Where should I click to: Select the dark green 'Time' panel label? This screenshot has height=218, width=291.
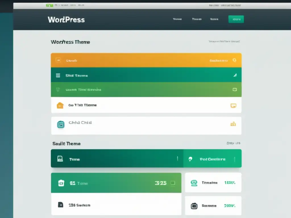74,160
